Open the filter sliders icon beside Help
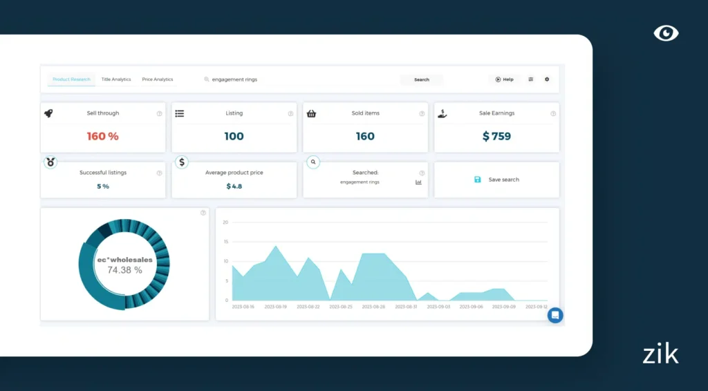The image size is (708, 391). [x=531, y=79]
